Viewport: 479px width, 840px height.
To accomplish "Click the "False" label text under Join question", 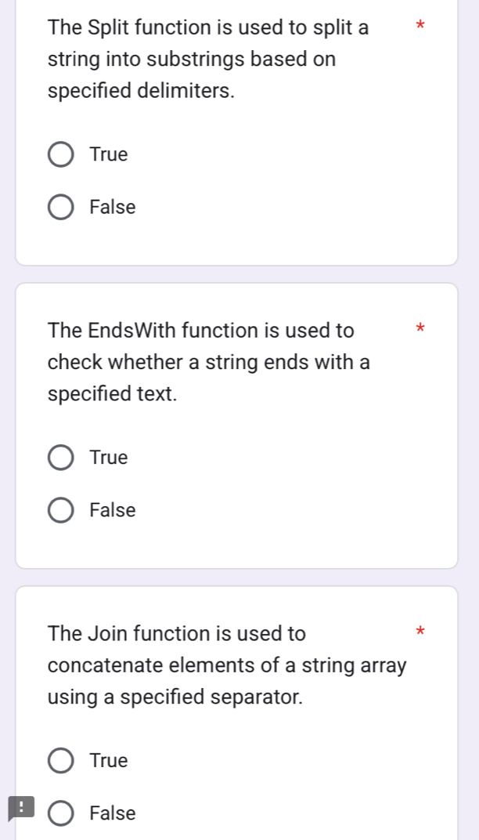I will click(x=113, y=814).
